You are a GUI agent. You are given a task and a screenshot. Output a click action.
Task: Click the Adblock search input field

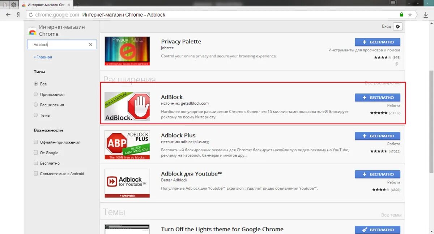point(62,44)
